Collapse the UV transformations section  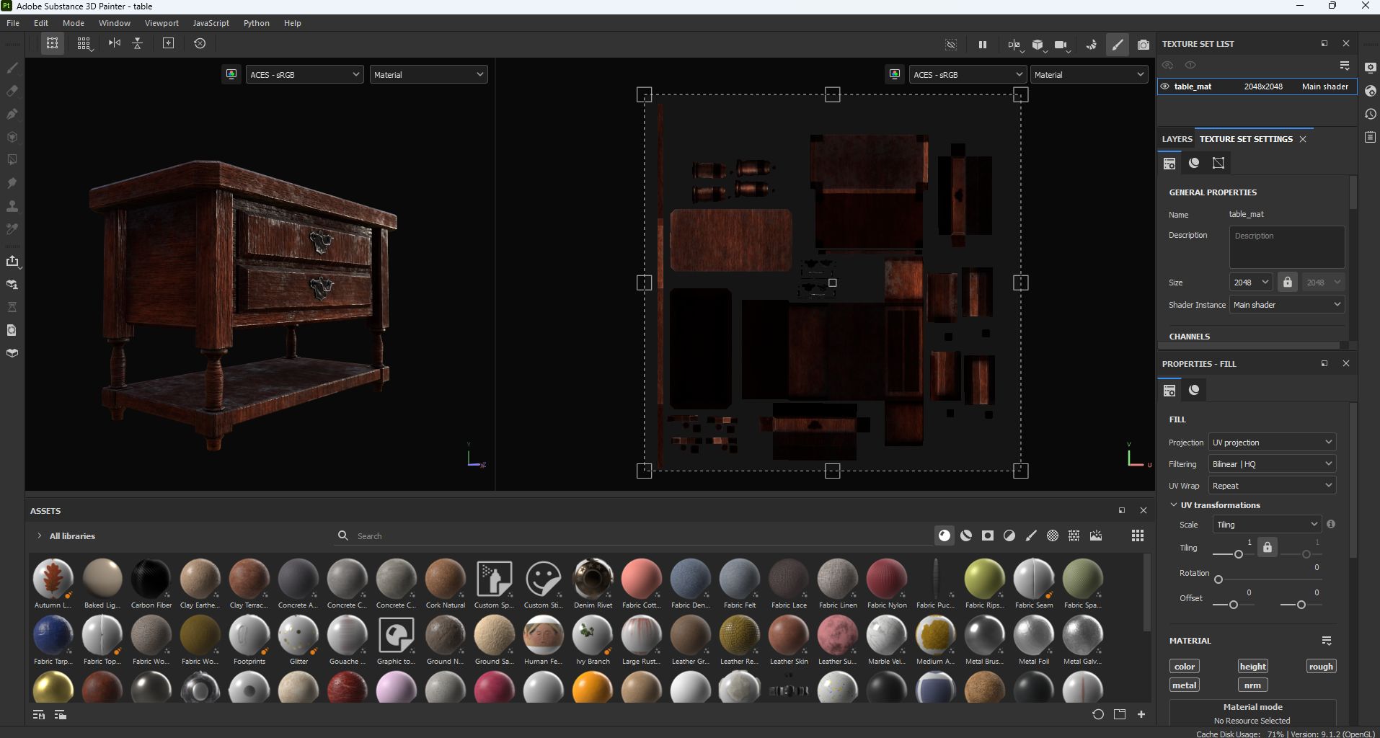1173,505
